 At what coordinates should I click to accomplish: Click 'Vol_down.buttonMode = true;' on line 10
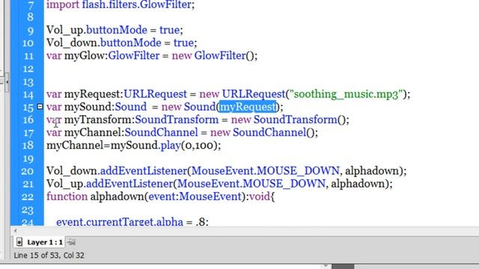point(121,43)
